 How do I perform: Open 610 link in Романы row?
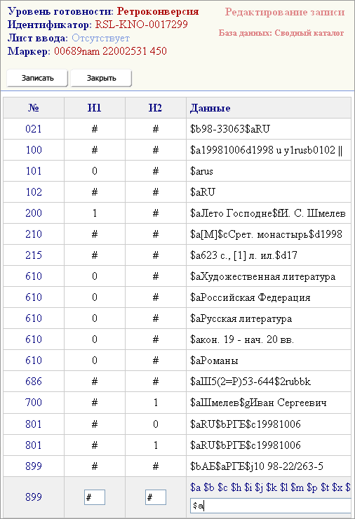[x=34, y=360]
